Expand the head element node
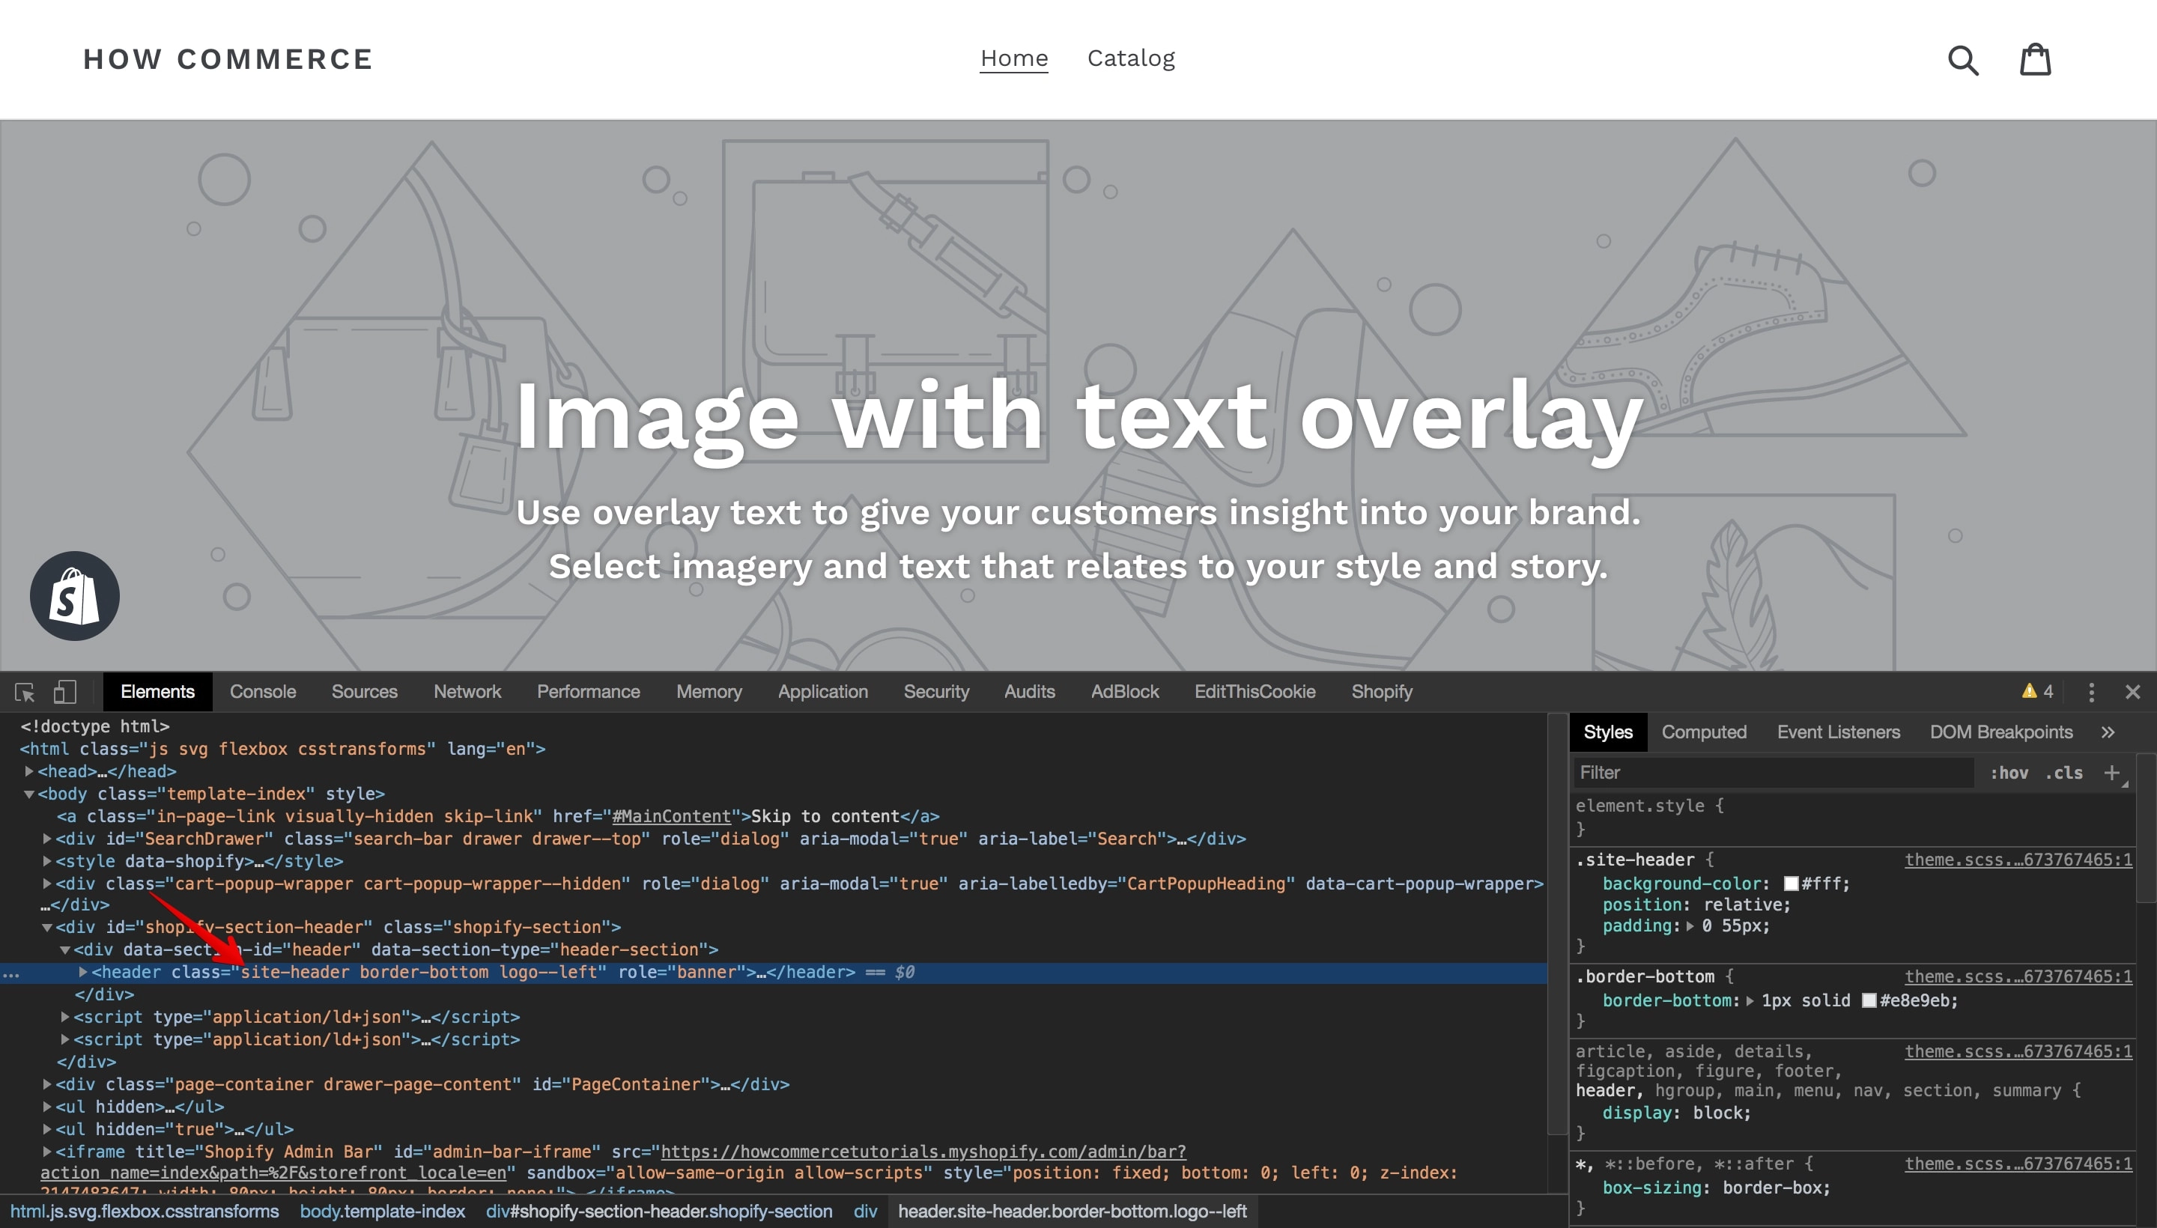This screenshot has width=2157, height=1228. [x=28, y=771]
